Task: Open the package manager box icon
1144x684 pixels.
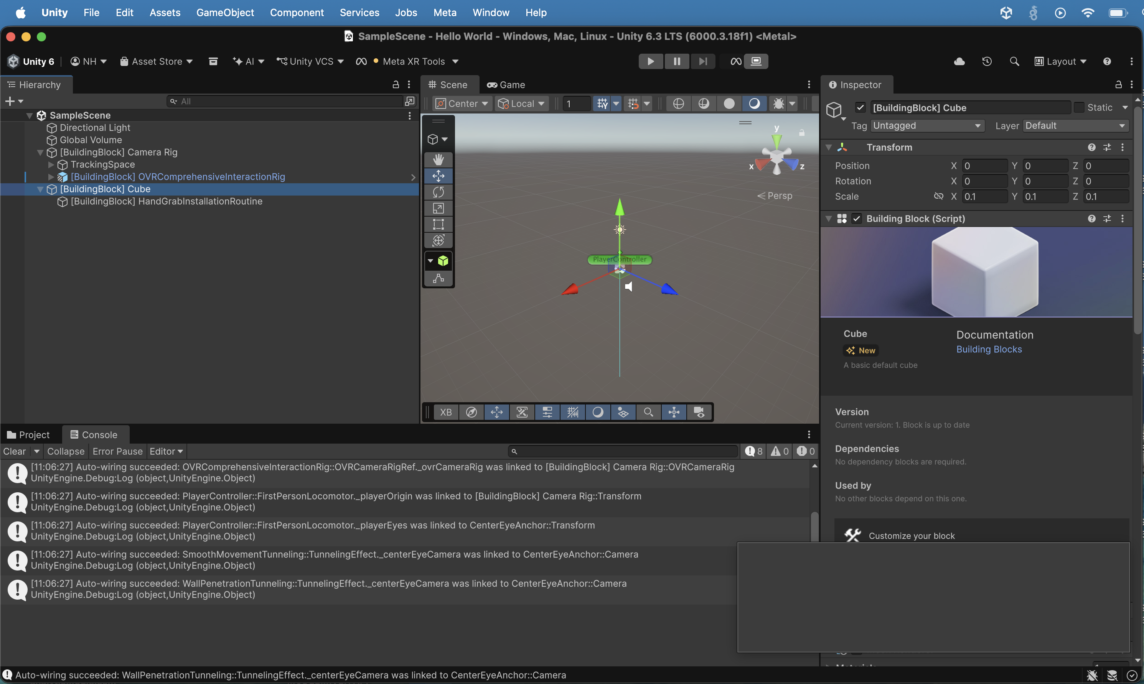Action: 213,61
